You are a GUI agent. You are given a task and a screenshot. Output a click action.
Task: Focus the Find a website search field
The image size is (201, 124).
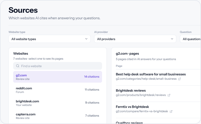pyautogui.click(x=58, y=66)
